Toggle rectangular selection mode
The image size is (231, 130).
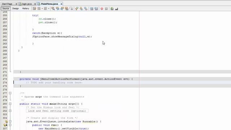pos(71,9)
